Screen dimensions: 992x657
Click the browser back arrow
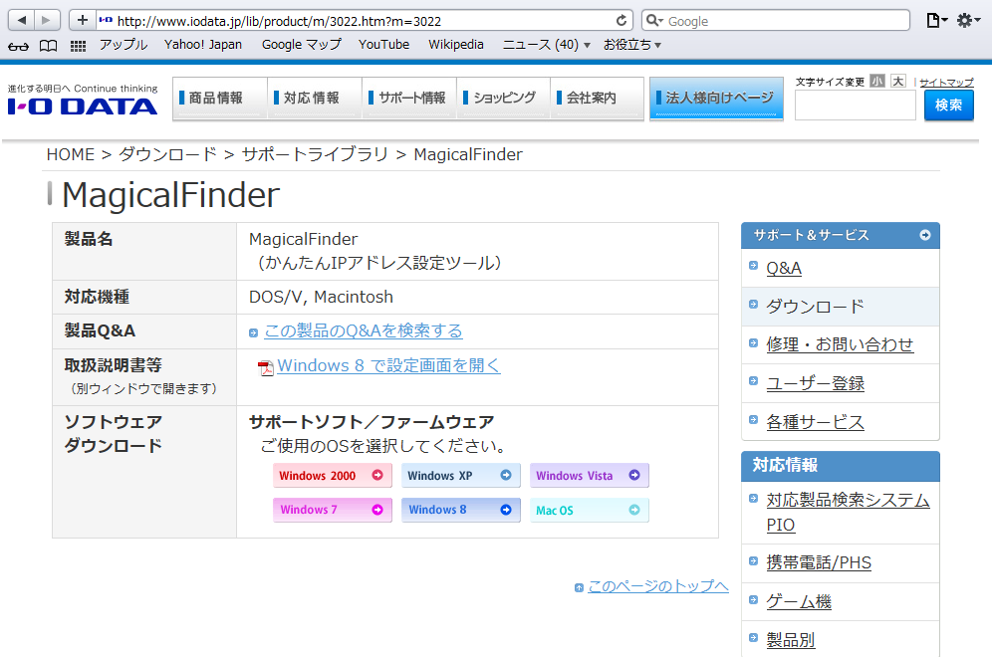22,20
